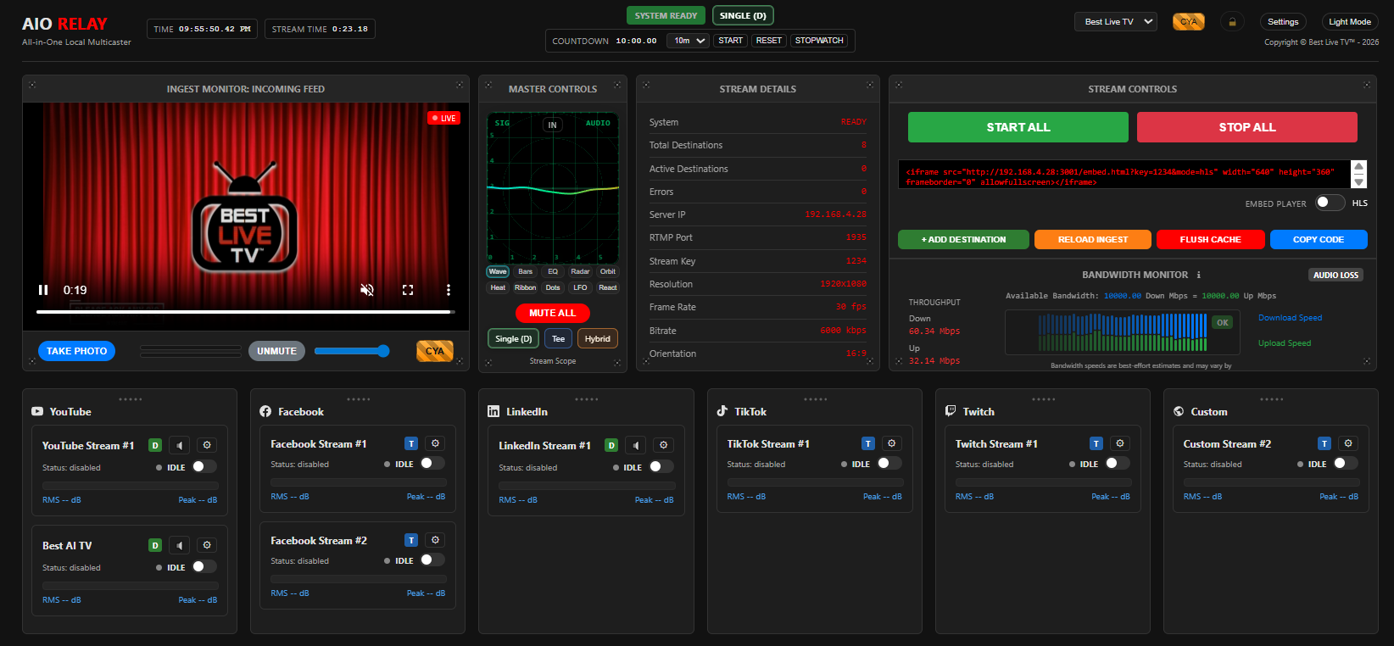Click the FLUSH CACHE button
Image resolution: width=1394 pixels, height=646 pixels.
tap(1210, 240)
